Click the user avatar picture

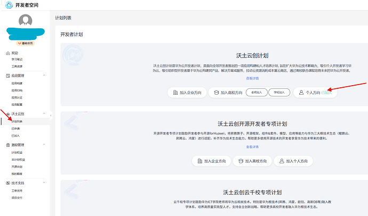coord(26,21)
